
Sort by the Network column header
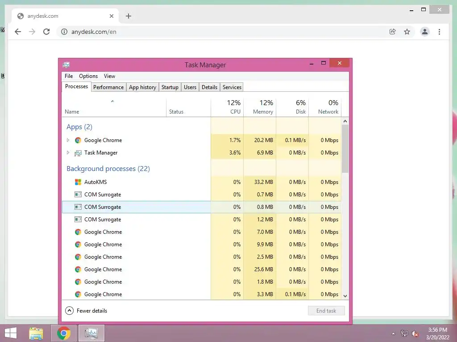[x=325, y=107]
